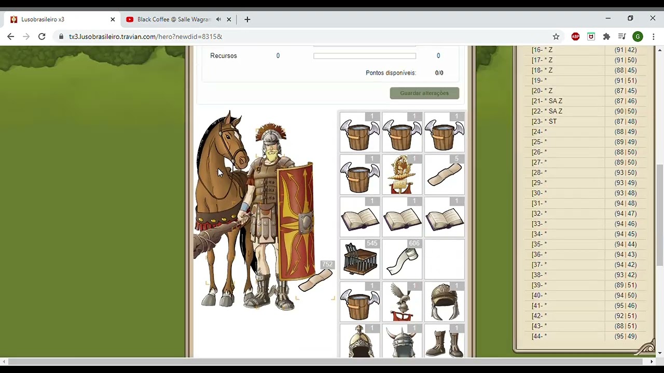Mute the Black Coffee tab audio

218,19
